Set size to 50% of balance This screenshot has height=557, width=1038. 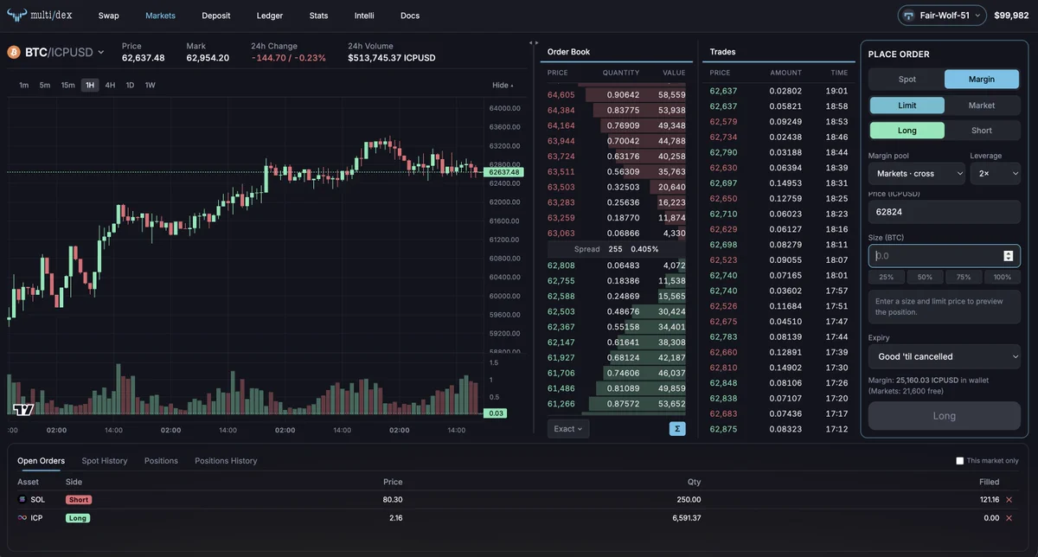pos(925,277)
